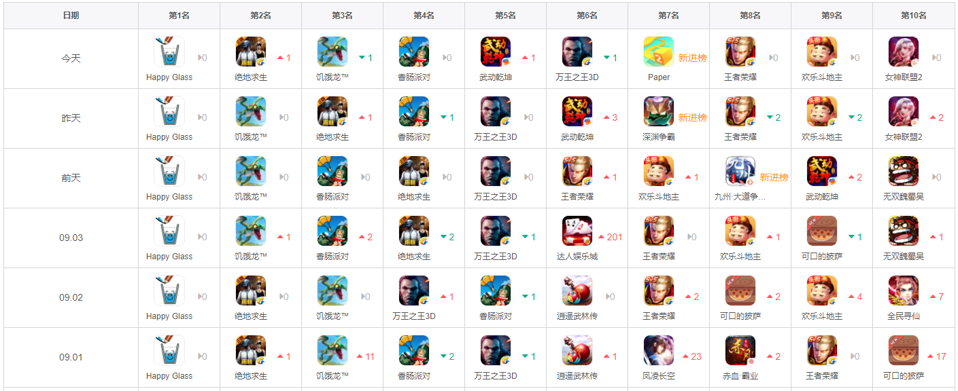Select the 第10名 column header
The height and width of the screenshot is (391, 958).
(x=914, y=15)
